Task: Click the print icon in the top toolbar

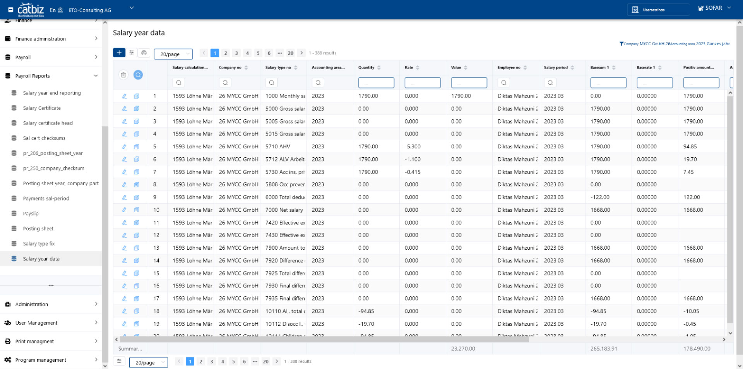Action: (144, 53)
